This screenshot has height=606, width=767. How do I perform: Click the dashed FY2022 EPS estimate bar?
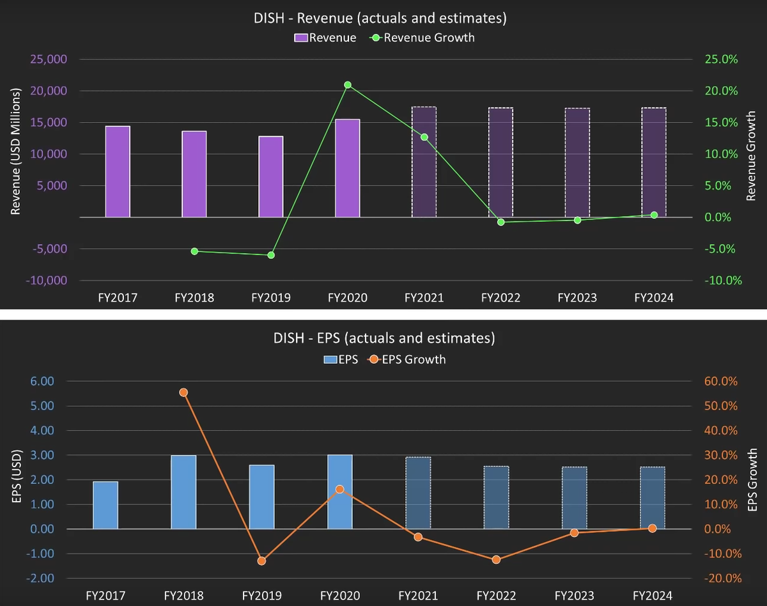(x=497, y=497)
